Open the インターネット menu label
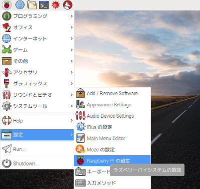The image size is (200, 189). click(x=30, y=38)
